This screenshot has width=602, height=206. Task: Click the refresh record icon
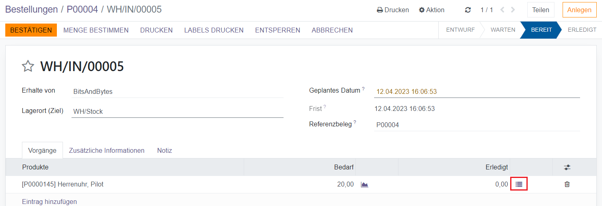(468, 10)
